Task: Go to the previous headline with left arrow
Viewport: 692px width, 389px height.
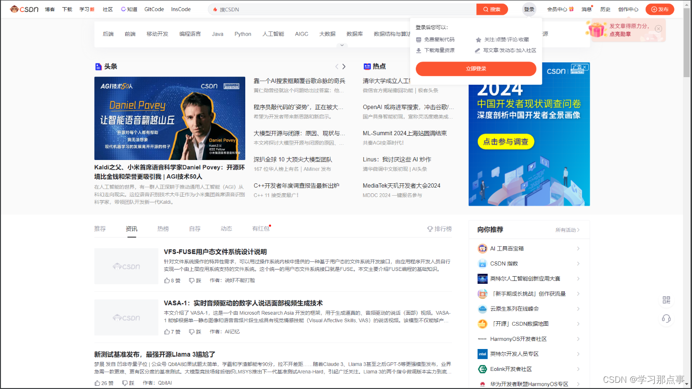Action: [337, 67]
